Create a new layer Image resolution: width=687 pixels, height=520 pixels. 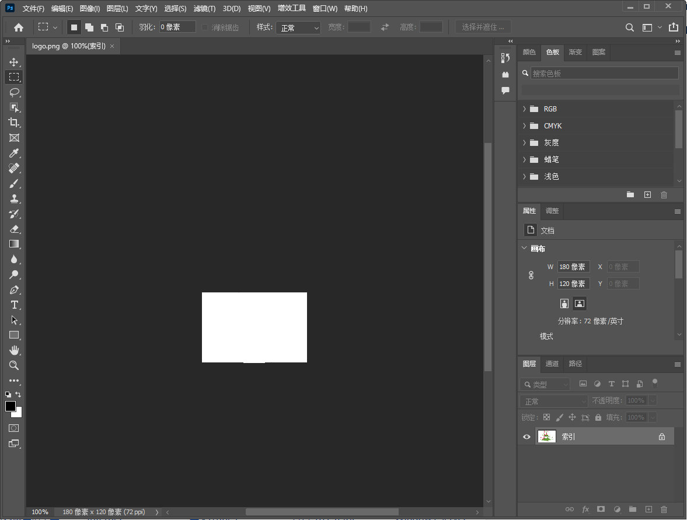click(648, 509)
